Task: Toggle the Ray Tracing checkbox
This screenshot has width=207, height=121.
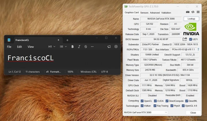Action: click(155, 106)
